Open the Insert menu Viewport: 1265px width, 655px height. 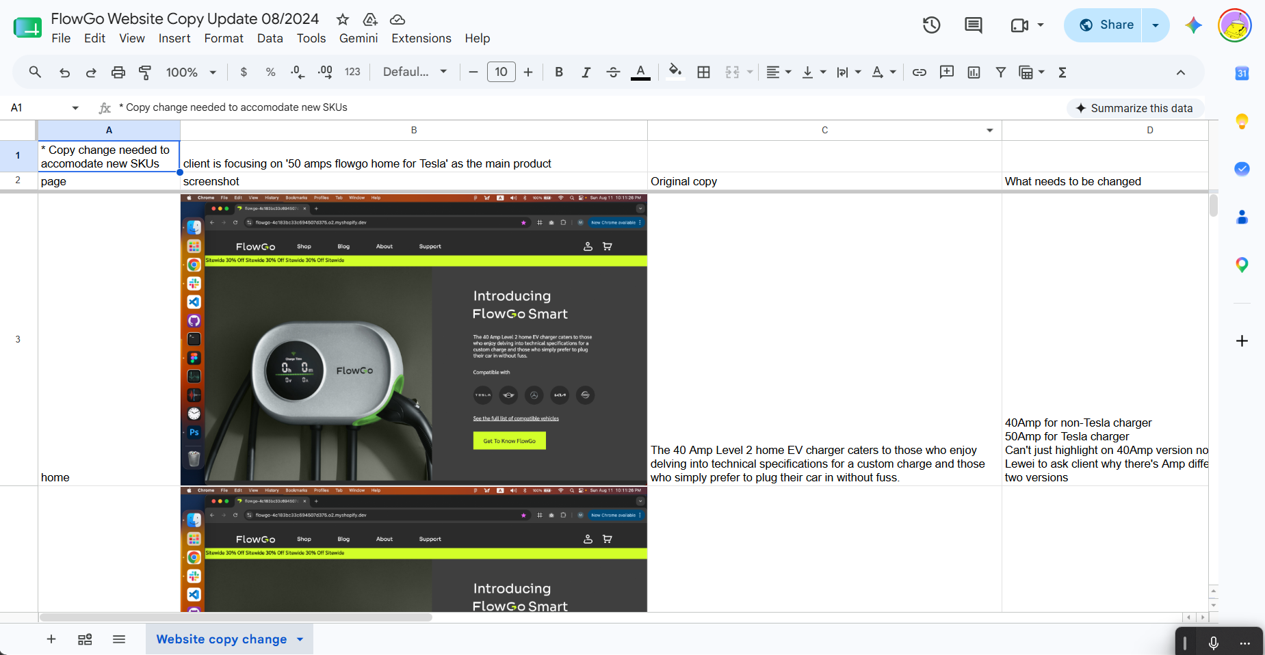[x=174, y=38]
